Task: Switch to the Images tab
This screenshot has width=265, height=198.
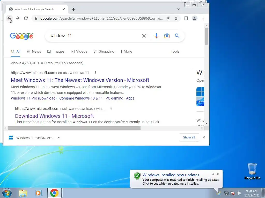Action: [x=56, y=52]
